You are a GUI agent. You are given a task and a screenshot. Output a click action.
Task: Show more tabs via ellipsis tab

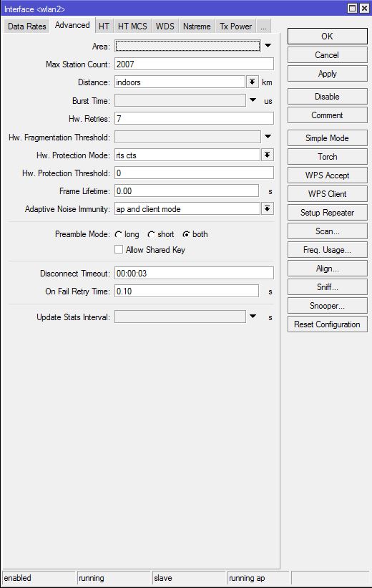[263, 26]
